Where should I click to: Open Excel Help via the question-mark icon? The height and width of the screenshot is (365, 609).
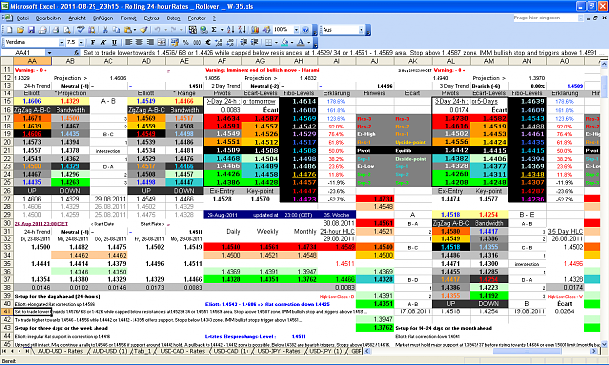[x=305, y=30]
